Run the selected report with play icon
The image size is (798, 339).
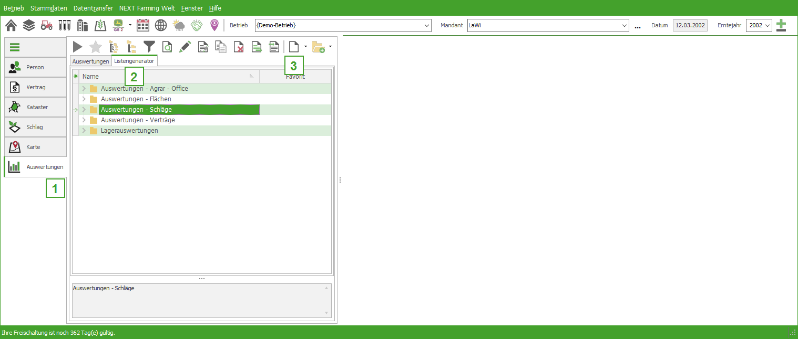[78, 47]
